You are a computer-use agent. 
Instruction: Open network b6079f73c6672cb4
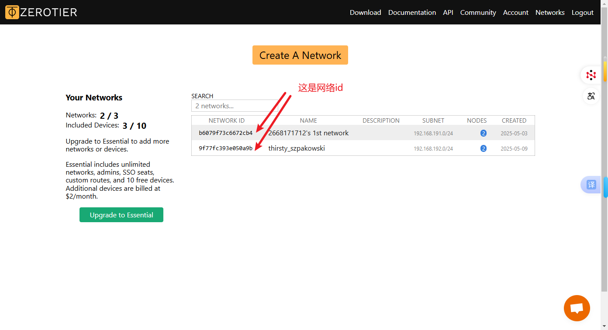pos(225,133)
